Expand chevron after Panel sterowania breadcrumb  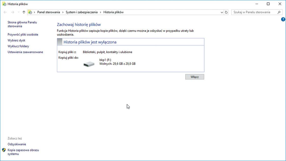coord(63,12)
